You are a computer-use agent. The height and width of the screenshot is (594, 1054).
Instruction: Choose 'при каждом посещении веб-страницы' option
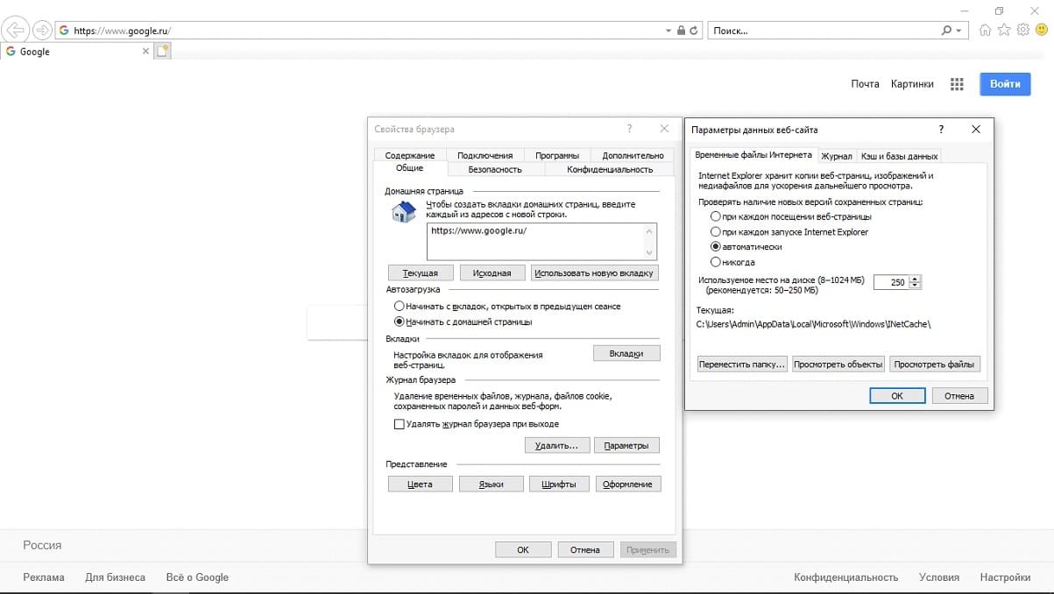[716, 216]
